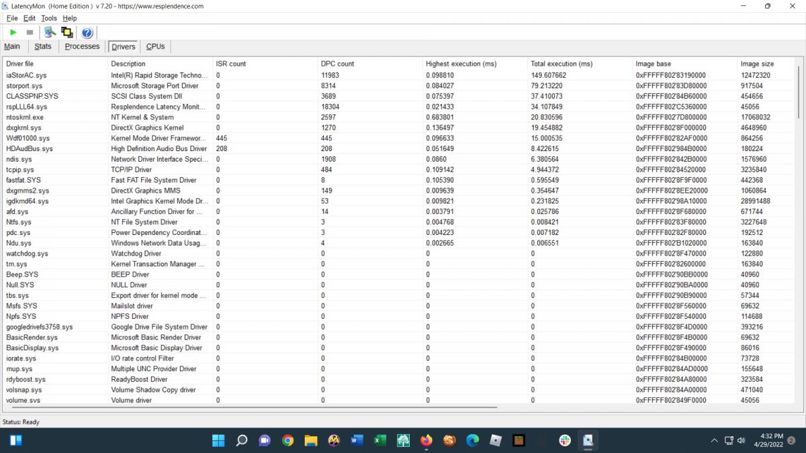Open Slack from the taskbar

click(x=565, y=440)
